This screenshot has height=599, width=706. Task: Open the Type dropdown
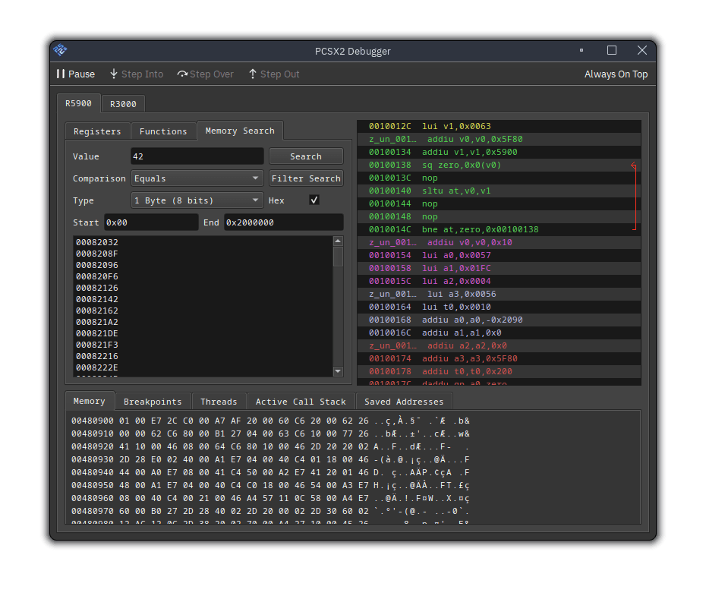coord(197,200)
